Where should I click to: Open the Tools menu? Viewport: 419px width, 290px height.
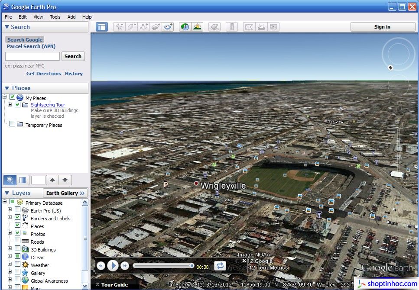click(x=55, y=17)
